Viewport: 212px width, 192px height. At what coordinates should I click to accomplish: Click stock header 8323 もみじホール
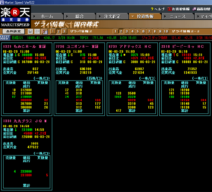pyautogui.click(x=25, y=46)
